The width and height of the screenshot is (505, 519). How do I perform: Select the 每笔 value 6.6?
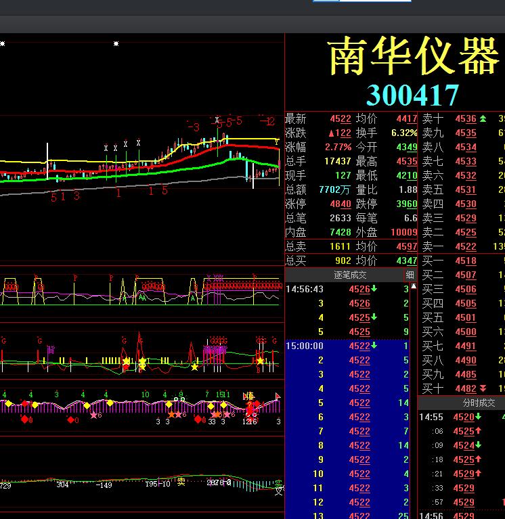(411, 218)
